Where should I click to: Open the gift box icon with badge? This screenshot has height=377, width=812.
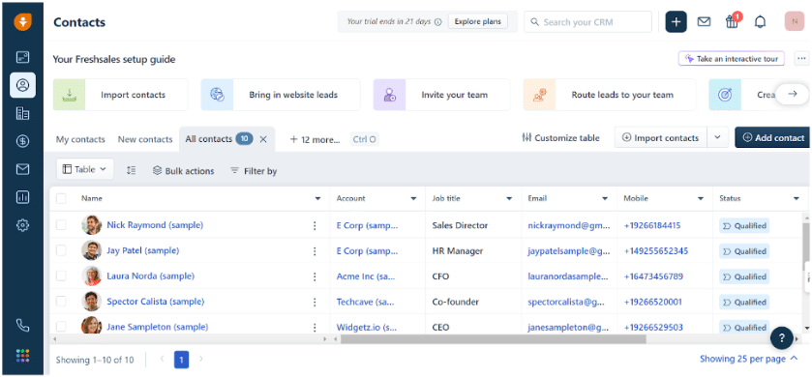tap(733, 21)
